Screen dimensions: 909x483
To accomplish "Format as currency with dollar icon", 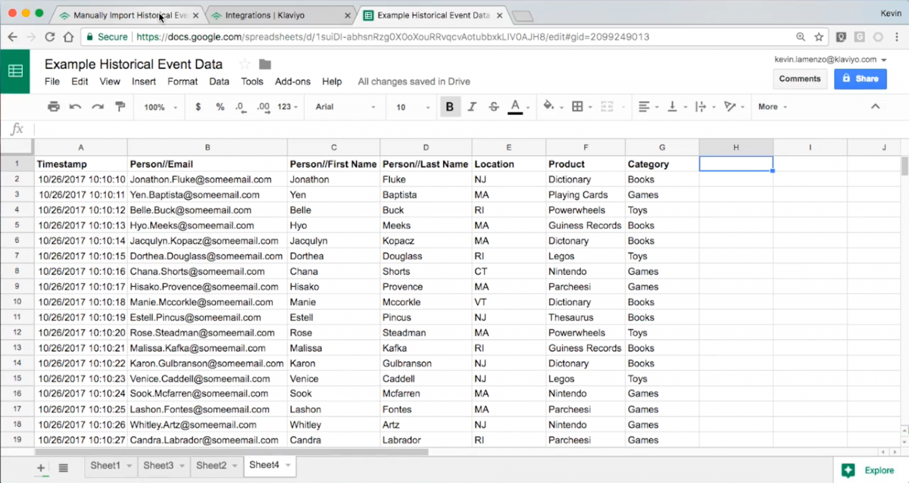I will [x=198, y=107].
